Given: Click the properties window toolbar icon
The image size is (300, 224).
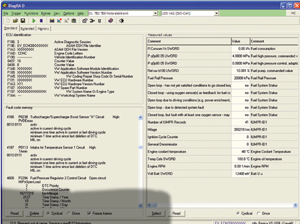Looking at the screenshot, I should pyautogui.click(x=85, y=21).
